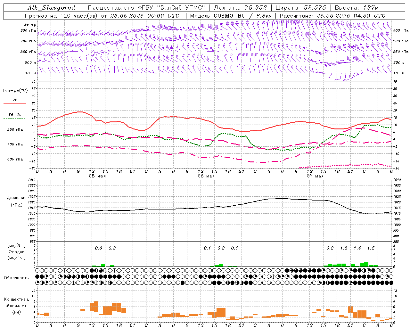Viewport: 410px width, 328px height.
Task: Click the 700 гПа temperature legend label
Action: 15,144
